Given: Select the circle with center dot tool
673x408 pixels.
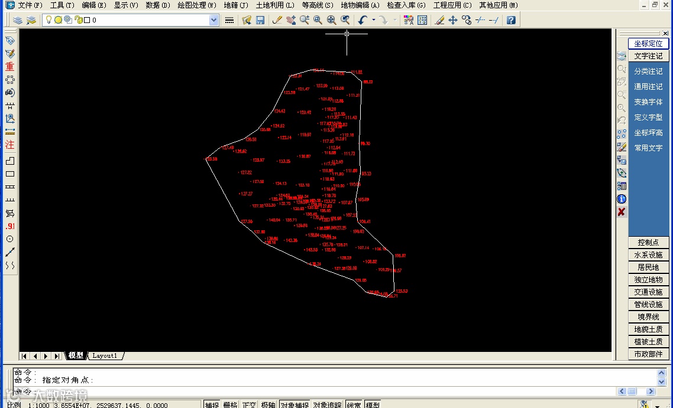Looking at the screenshot, I should pos(10,239).
